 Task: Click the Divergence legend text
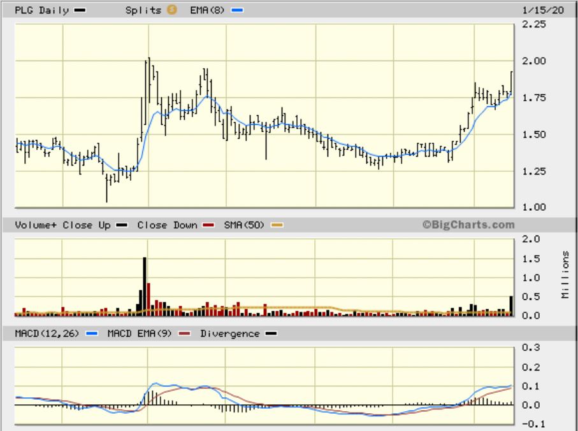(229, 334)
